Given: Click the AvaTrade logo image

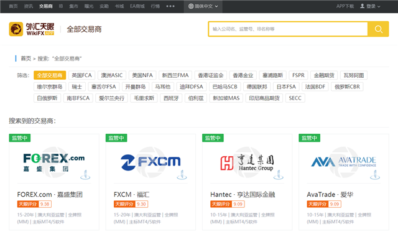Looking at the screenshot, I should [343, 162].
